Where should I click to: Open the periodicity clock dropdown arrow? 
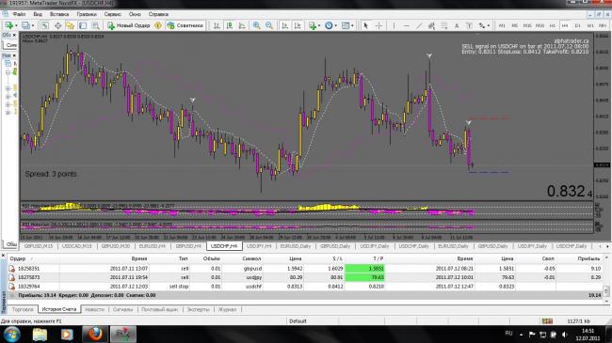pos(335,25)
